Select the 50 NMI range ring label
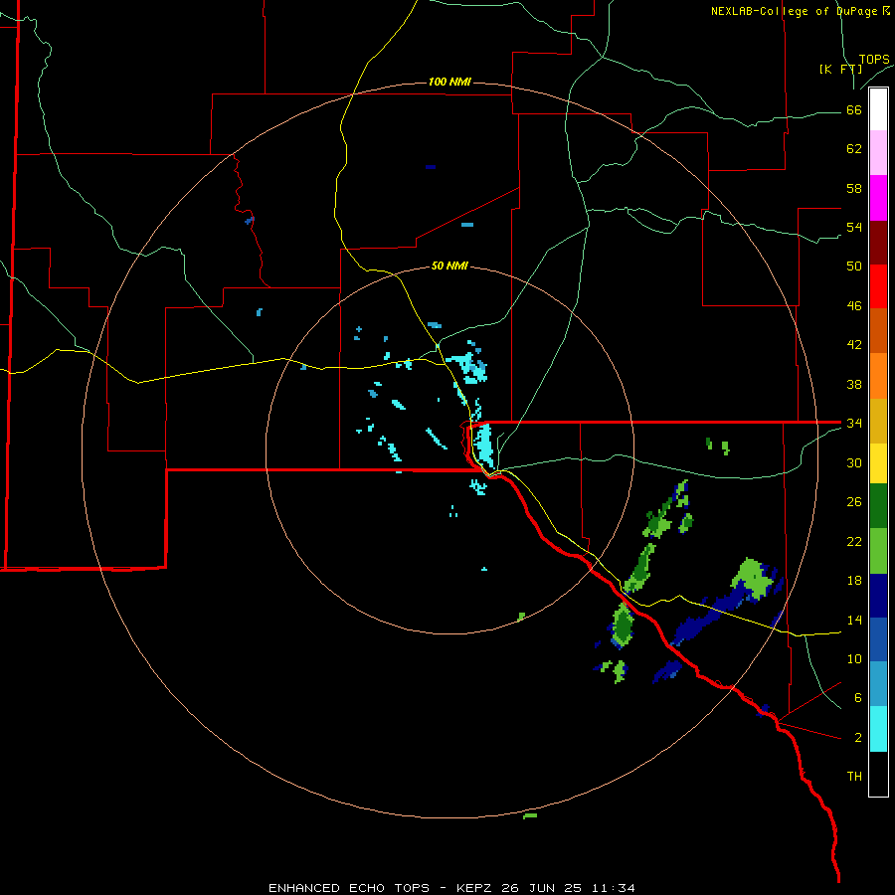The image size is (895, 895). 449,266
